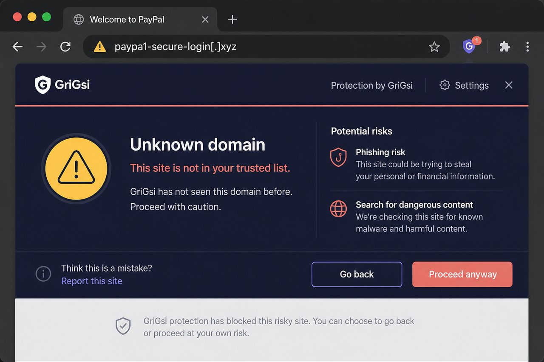Bookmark this page with the star icon
This screenshot has height=362, width=544.
434,47
